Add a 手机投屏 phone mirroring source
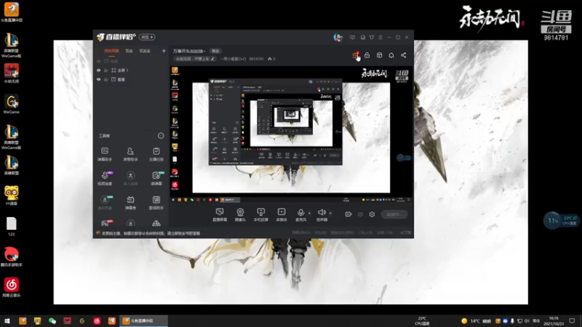The height and width of the screenshot is (327, 582). pyautogui.click(x=261, y=214)
